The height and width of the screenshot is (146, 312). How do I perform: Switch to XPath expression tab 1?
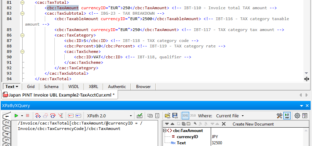6,116
